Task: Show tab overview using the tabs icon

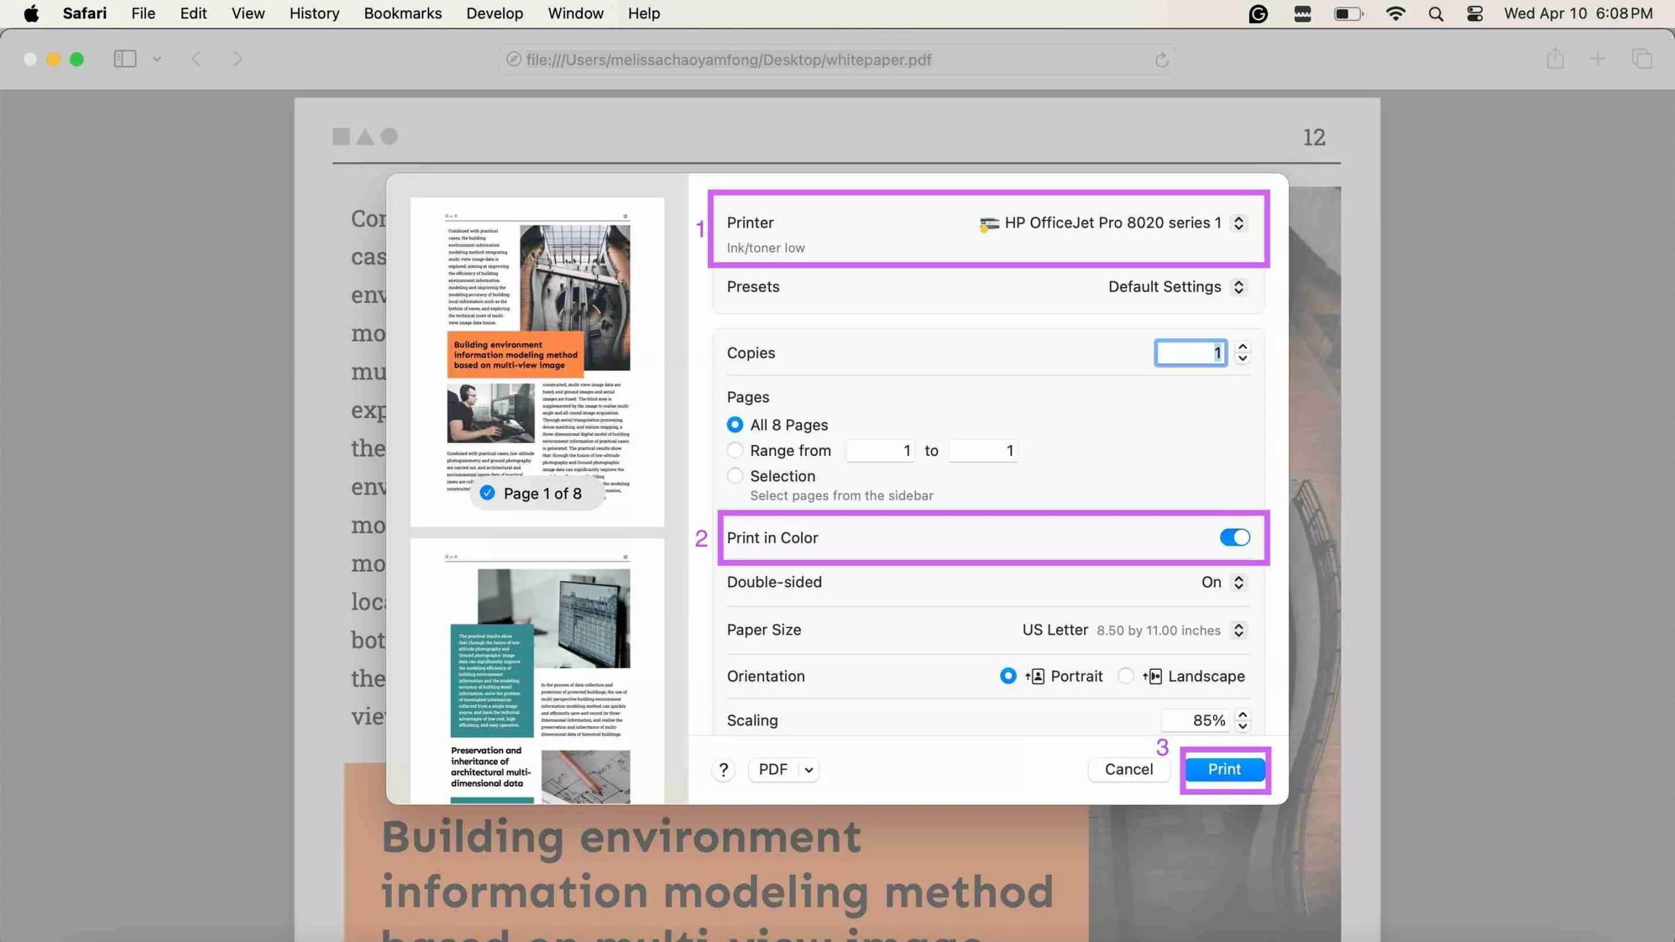Action: click(1642, 59)
